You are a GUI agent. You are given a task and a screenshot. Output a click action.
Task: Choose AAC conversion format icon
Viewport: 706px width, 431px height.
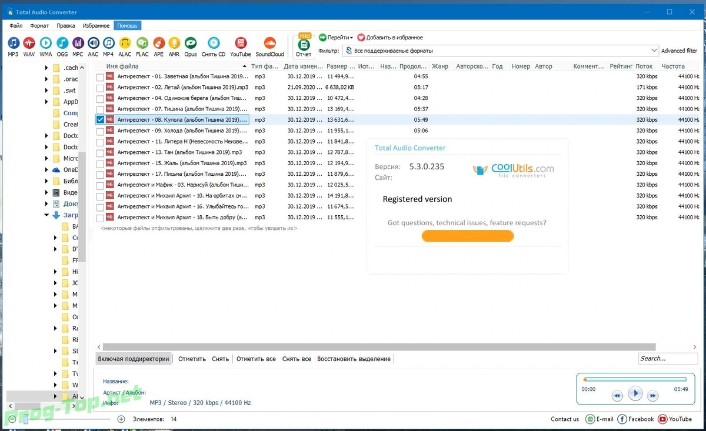pyautogui.click(x=93, y=43)
